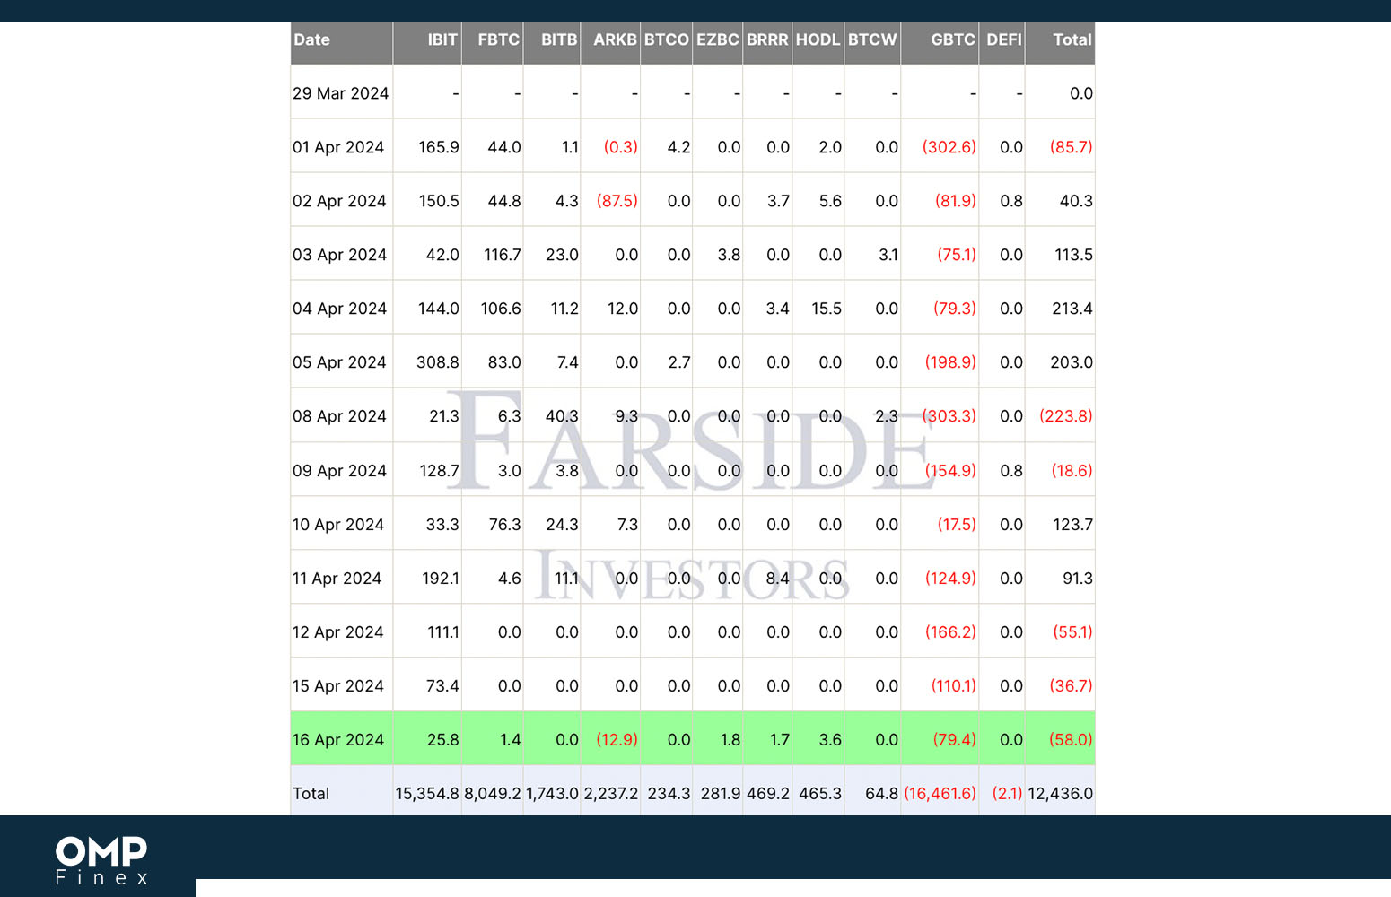This screenshot has width=1391, height=897.
Task: Click total 40.3 on 02 Apr
Action: point(1076,201)
